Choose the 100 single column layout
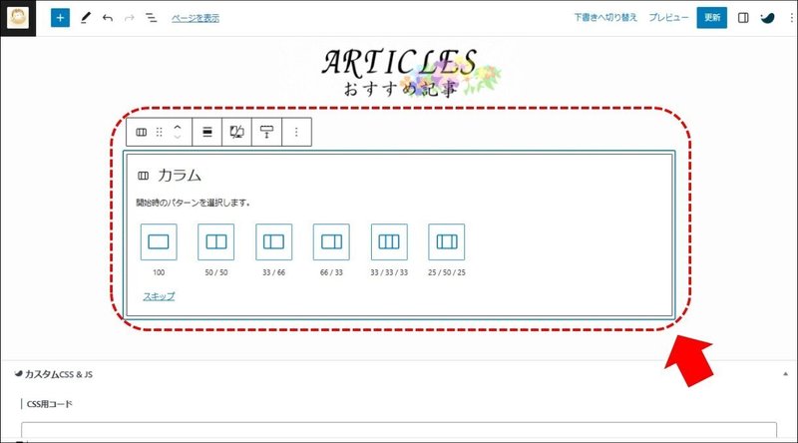798x443 pixels. [x=159, y=241]
